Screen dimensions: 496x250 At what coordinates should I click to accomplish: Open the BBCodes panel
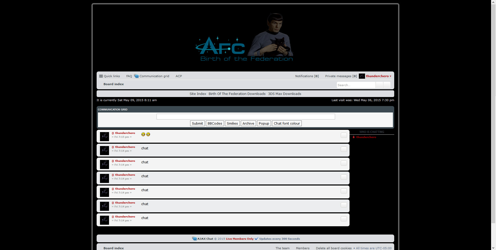pyautogui.click(x=215, y=123)
